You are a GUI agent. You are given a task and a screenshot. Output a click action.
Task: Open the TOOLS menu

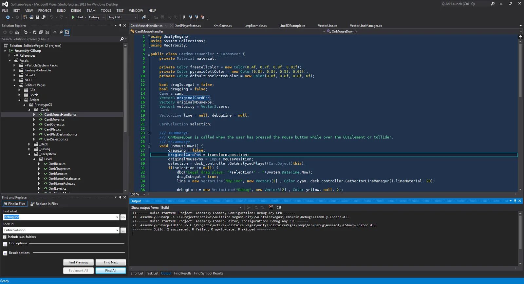pyautogui.click(x=106, y=10)
